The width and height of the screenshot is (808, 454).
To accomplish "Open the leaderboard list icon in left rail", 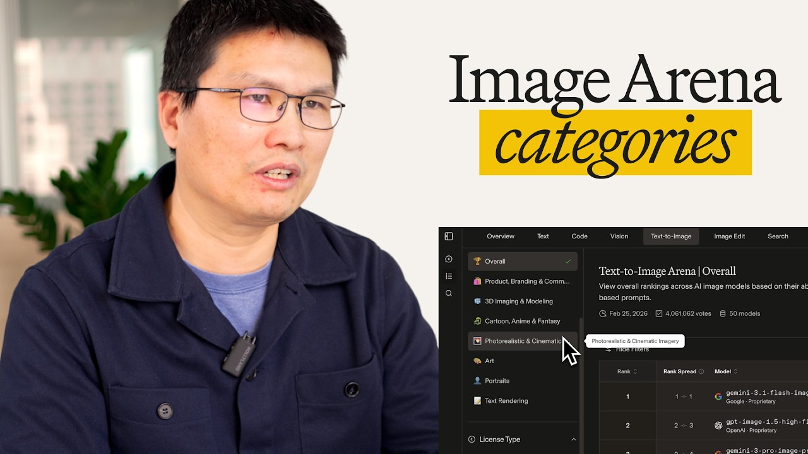I will 449,276.
